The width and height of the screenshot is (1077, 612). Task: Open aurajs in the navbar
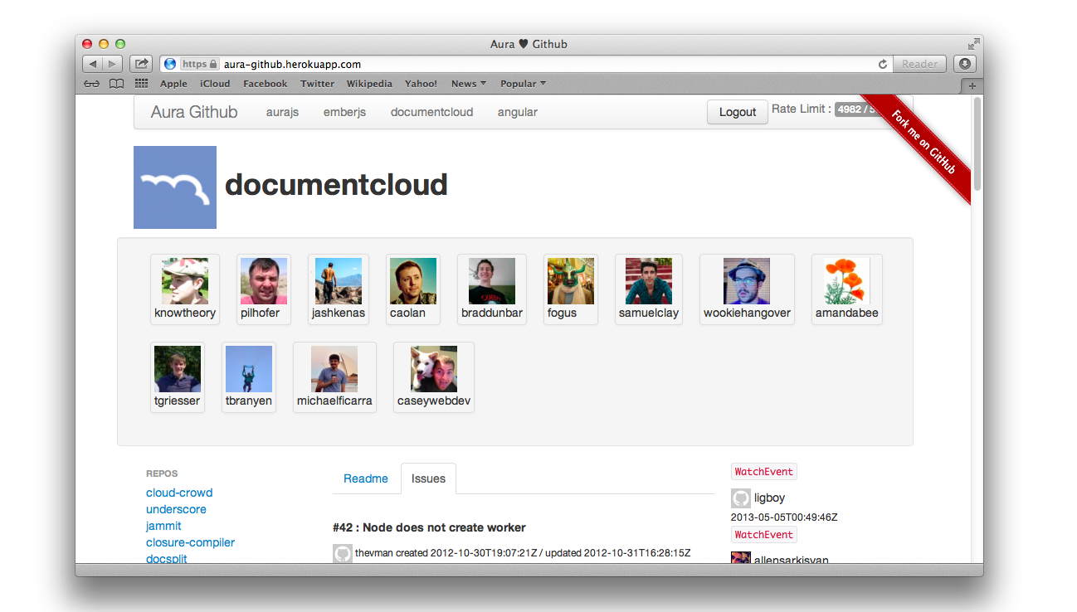pyautogui.click(x=282, y=112)
